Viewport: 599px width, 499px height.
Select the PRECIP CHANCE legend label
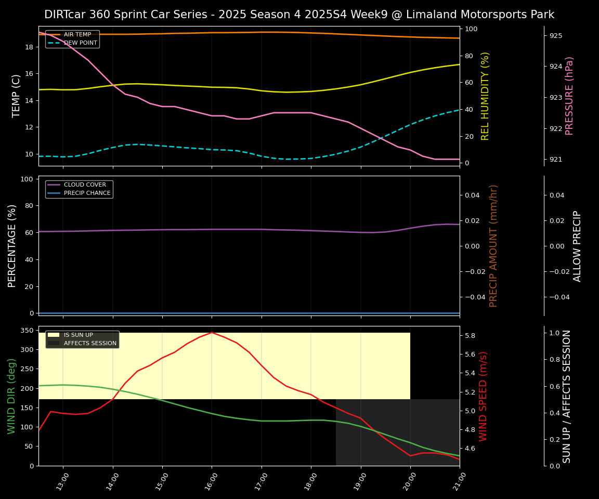click(87, 193)
